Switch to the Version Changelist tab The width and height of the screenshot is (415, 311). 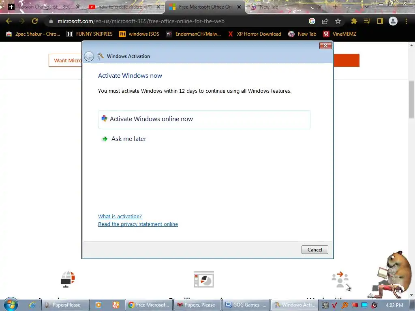tap(44, 7)
